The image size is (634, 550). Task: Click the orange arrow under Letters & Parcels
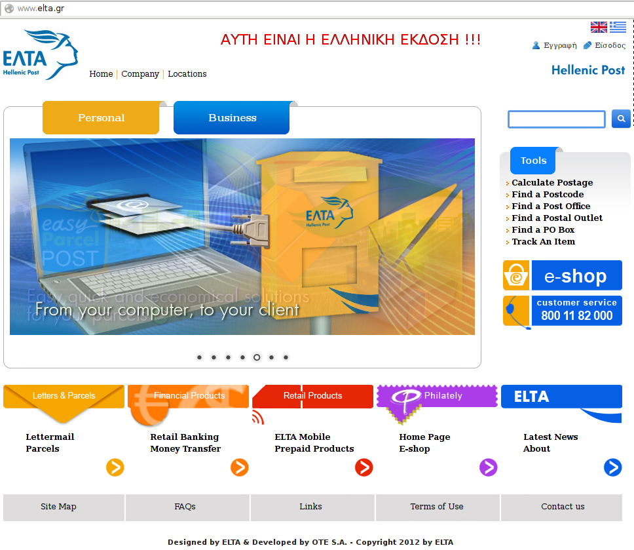[x=115, y=467]
